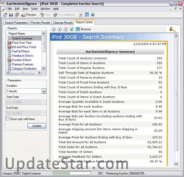Image resolution: width=184 pixels, height=177 pixels.
Task: Click the green progress bar in status bar
Action: click(72, 173)
